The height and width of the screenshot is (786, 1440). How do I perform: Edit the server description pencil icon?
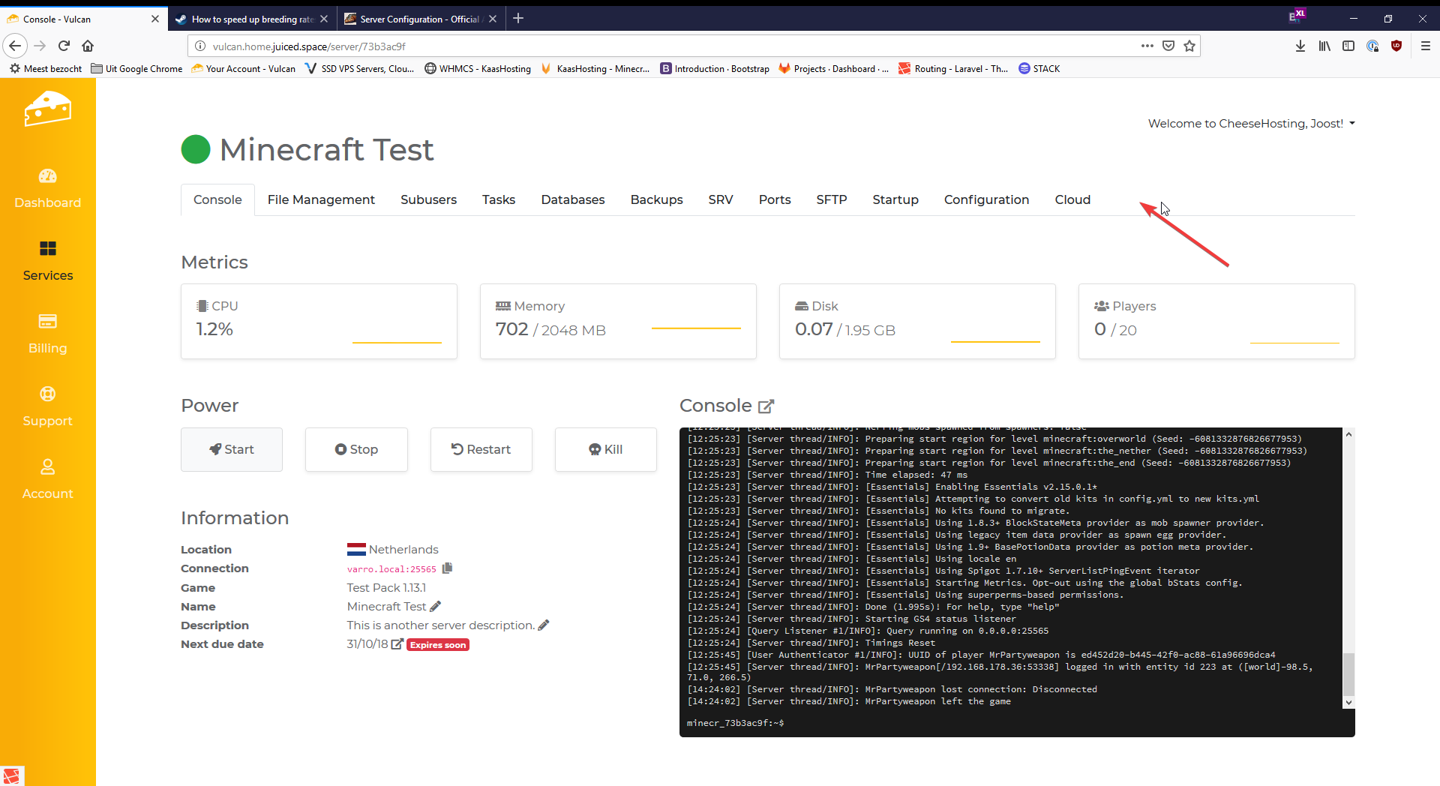(544, 625)
